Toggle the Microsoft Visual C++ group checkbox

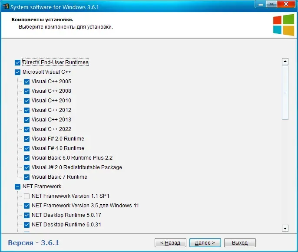pos(17,72)
